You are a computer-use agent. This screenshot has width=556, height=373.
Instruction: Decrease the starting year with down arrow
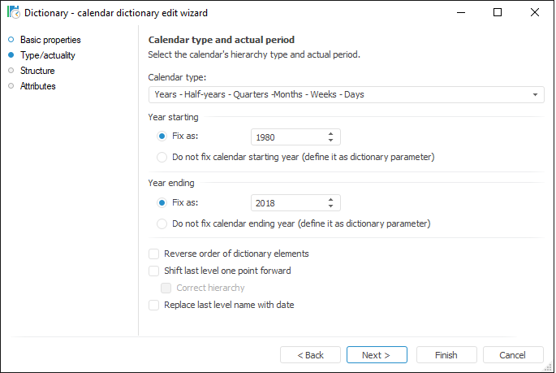coord(331,141)
